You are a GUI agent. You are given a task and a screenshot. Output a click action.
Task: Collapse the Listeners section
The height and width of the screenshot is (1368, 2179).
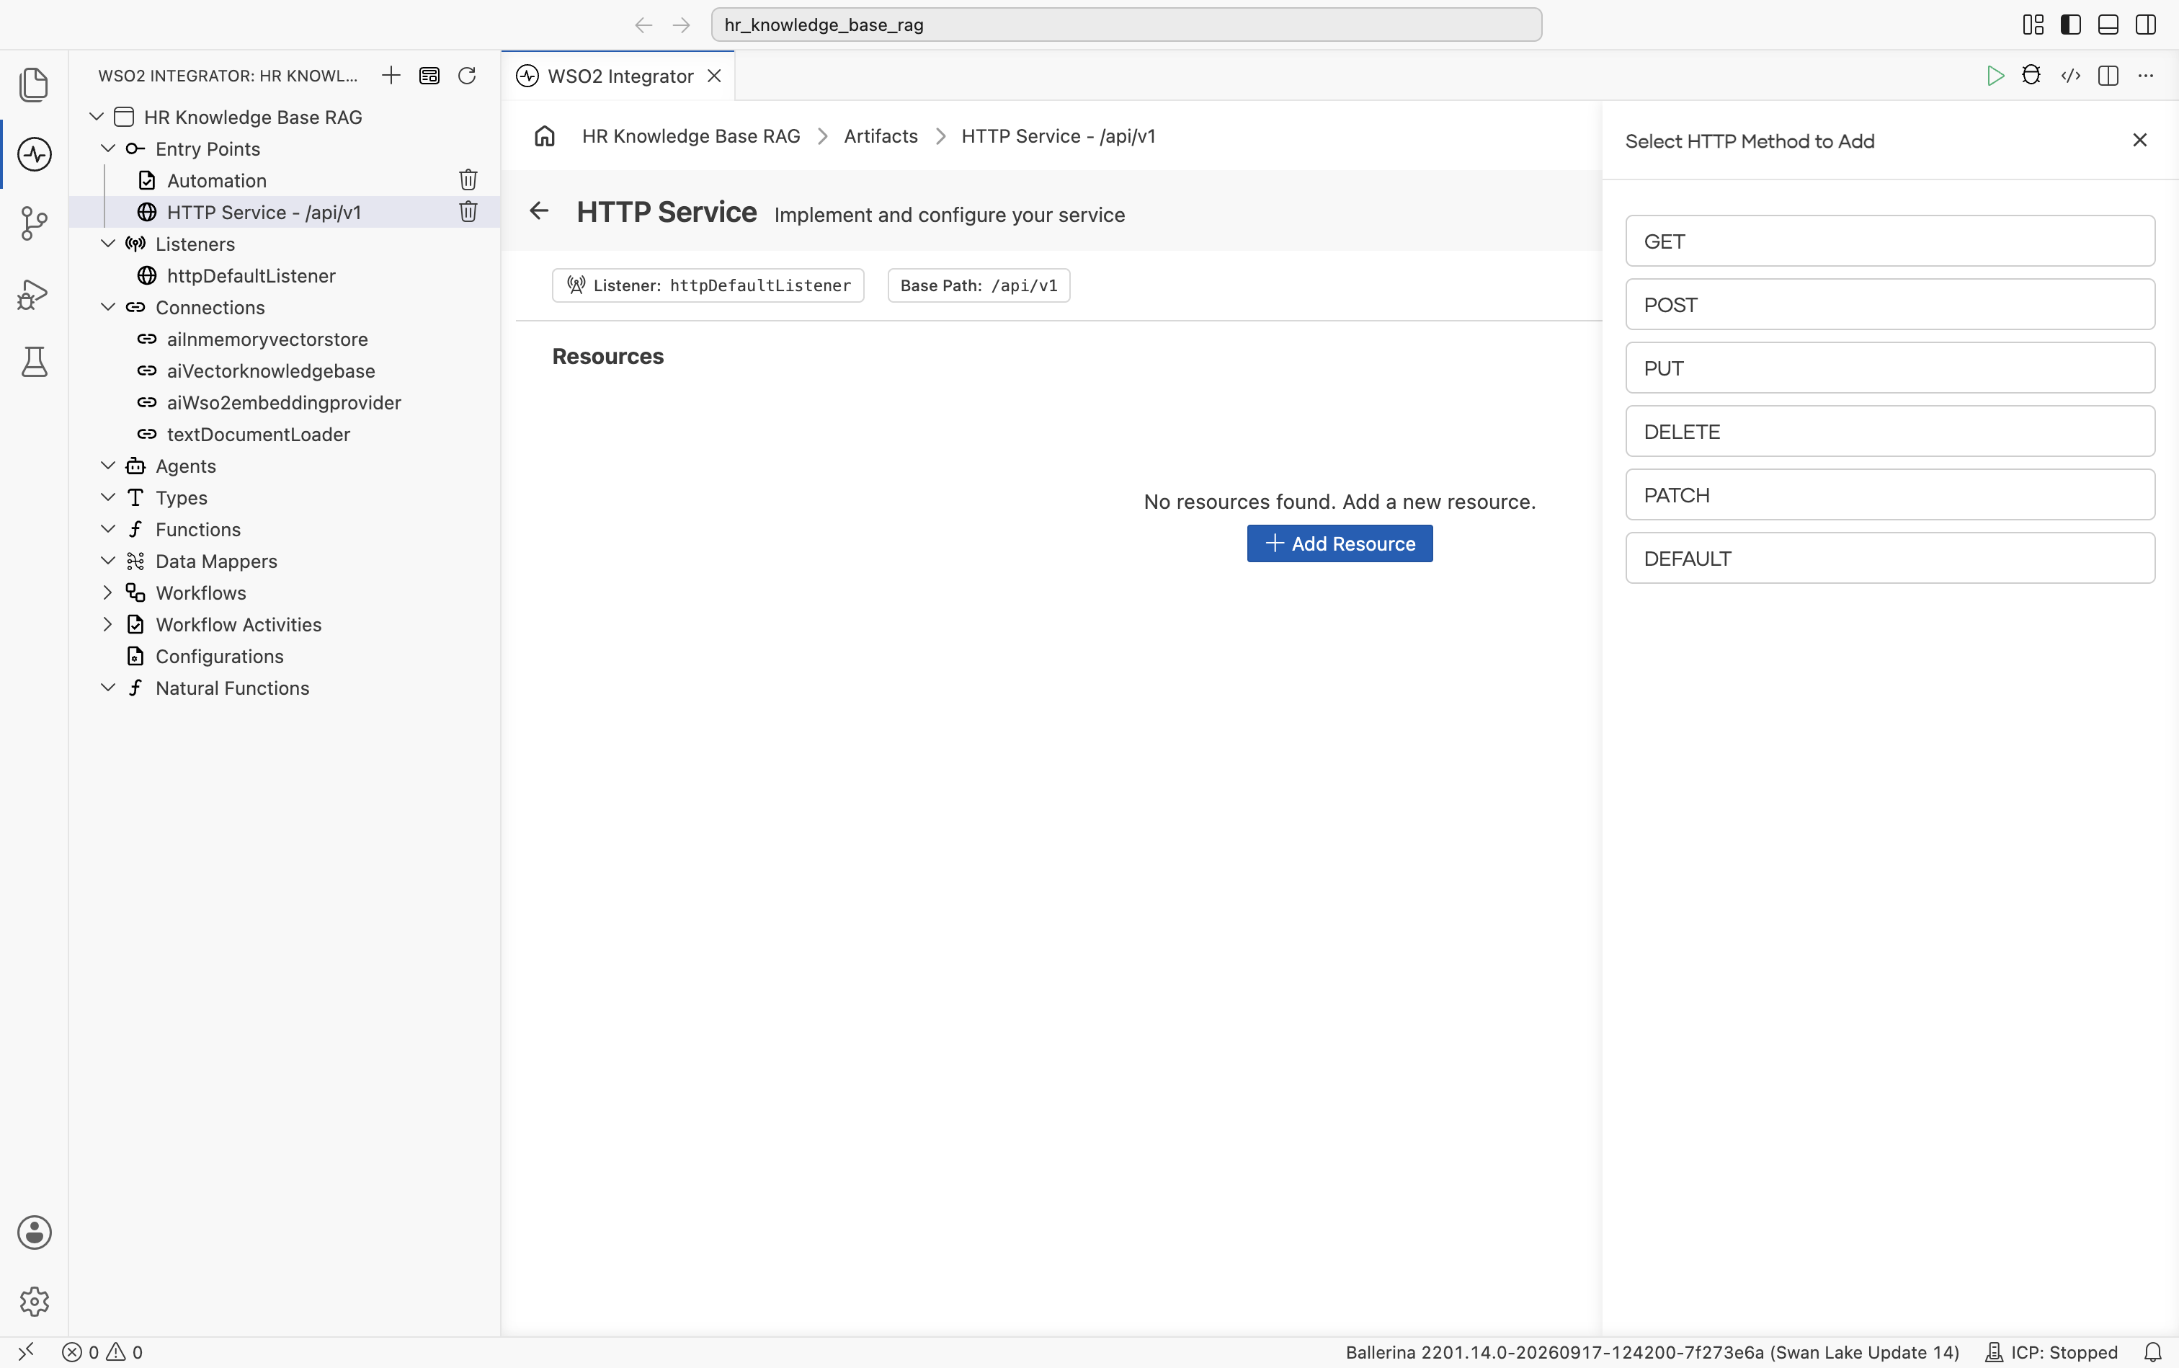(x=107, y=244)
